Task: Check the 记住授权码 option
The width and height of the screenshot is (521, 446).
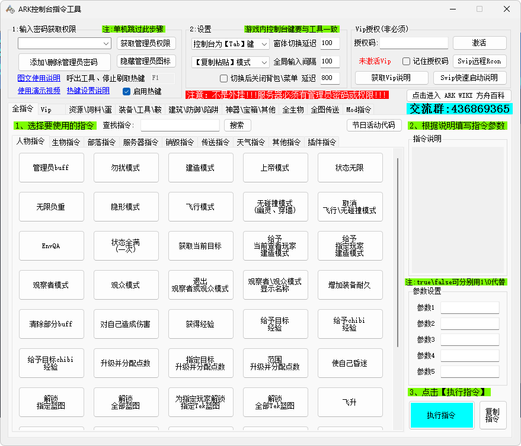Action: pyautogui.click(x=406, y=61)
